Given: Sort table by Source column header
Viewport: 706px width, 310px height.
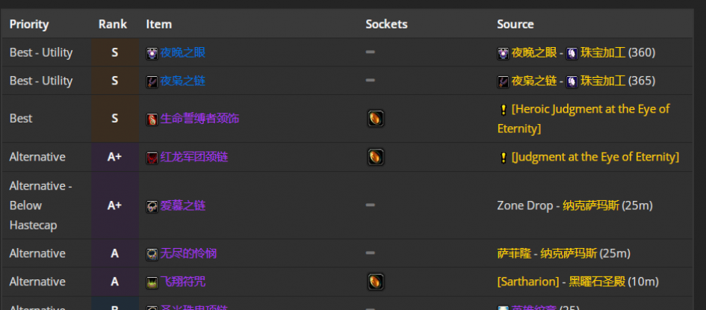Looking at the screenshot, I should pos(515,24).
